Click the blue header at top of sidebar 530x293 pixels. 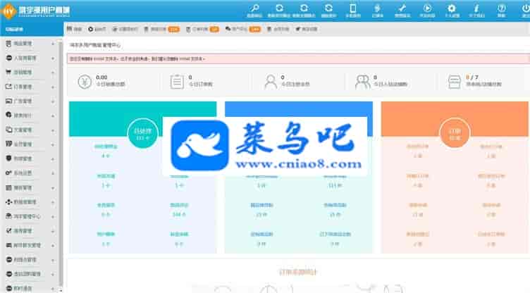[x=32, y=30]
